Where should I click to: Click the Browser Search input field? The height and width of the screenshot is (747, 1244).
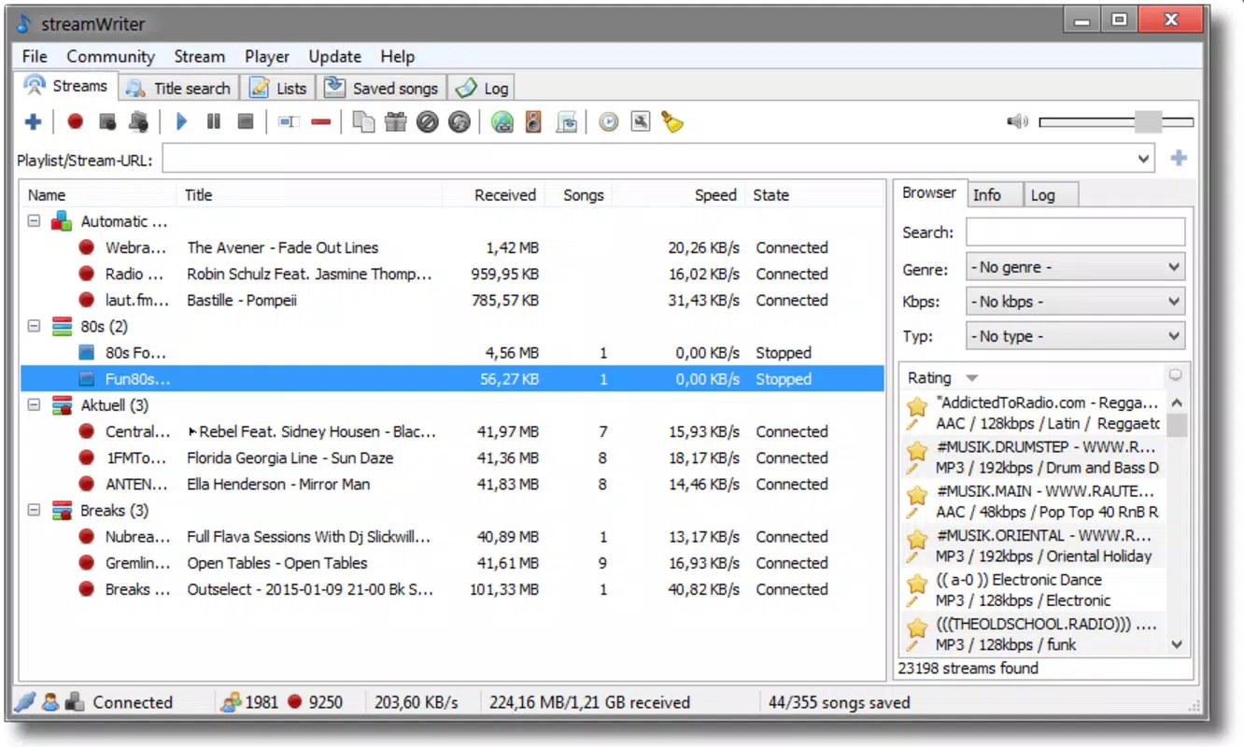[x=1075, y=232]
